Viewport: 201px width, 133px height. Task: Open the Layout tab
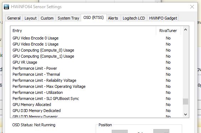coord(31,18)
